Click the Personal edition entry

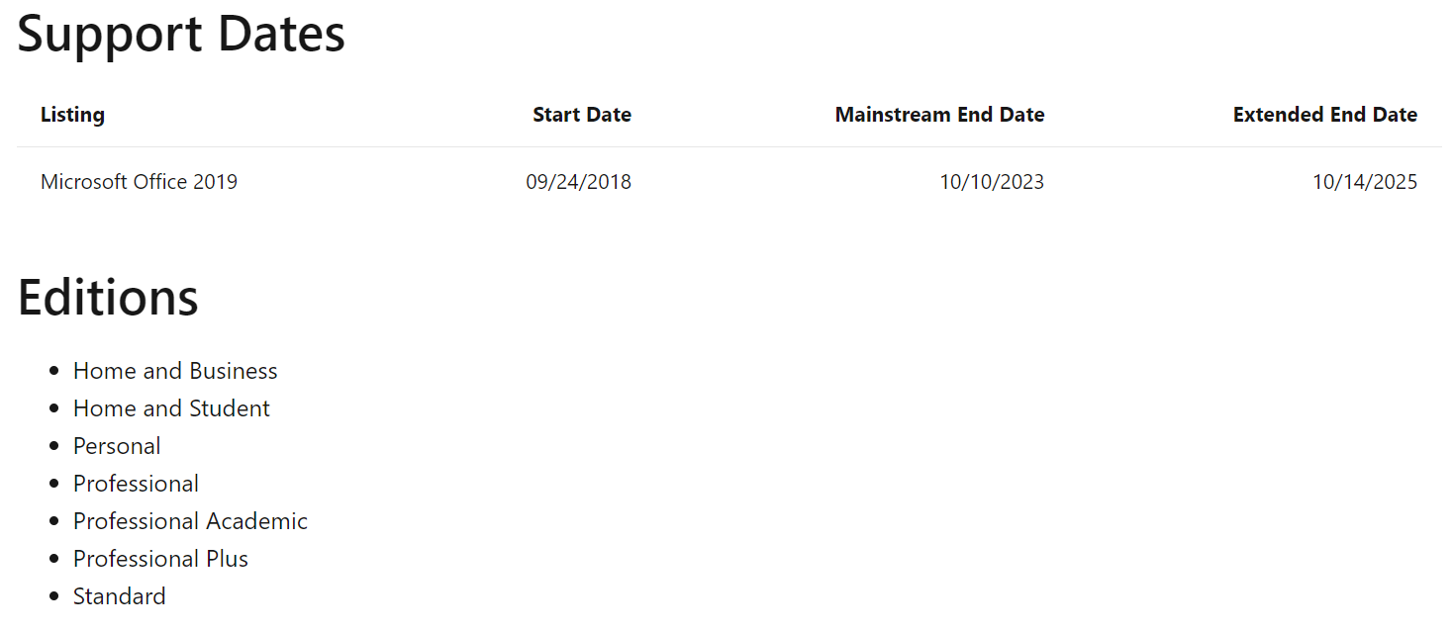[117, 446]
